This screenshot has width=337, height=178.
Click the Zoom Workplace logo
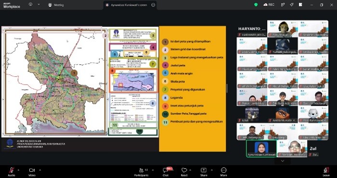pos(12,5)
